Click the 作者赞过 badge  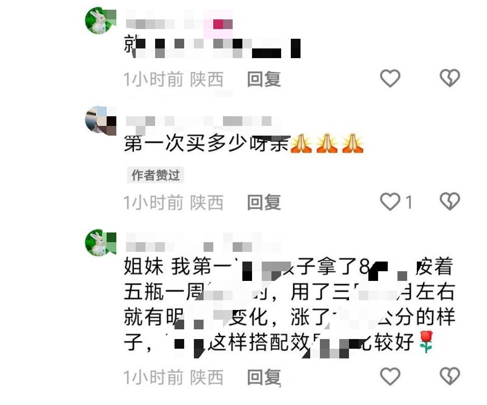[x=155, y=175]
